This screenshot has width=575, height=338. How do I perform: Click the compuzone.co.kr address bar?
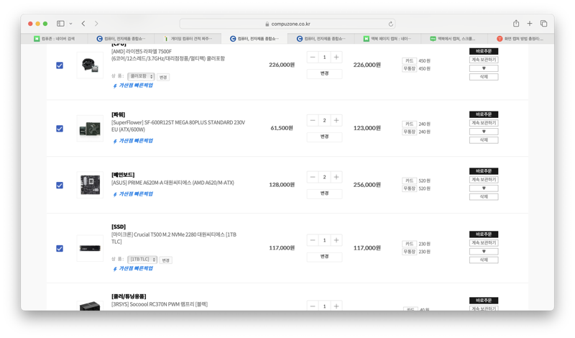pos(287,24)
